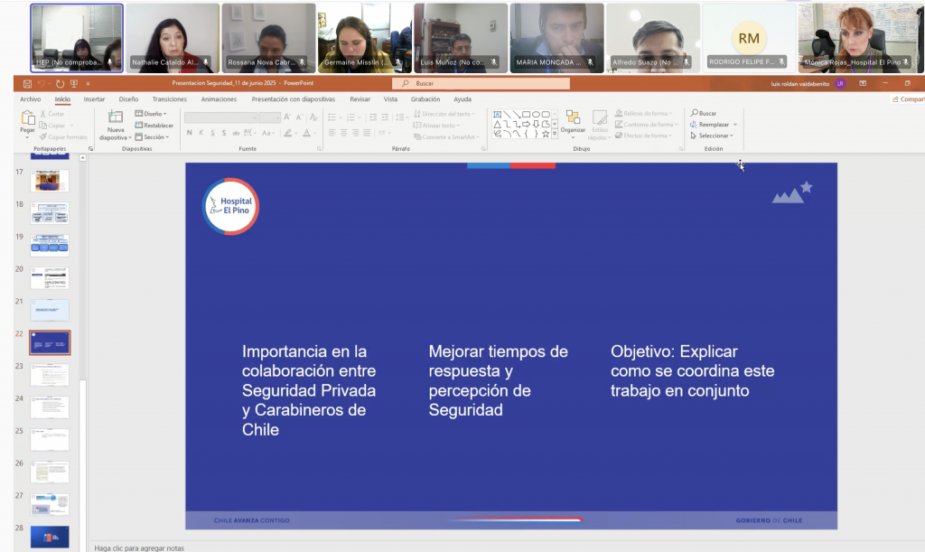The image size is (925, 552).
Task: Click Relleno de forma button
Action: click(643, 113)
